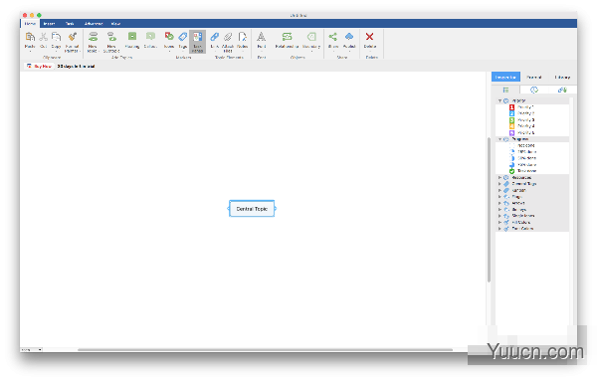Viewport: 597px width, 381px height.
Task: Expand the Arrows group
Action: click(x=499, y=203)
